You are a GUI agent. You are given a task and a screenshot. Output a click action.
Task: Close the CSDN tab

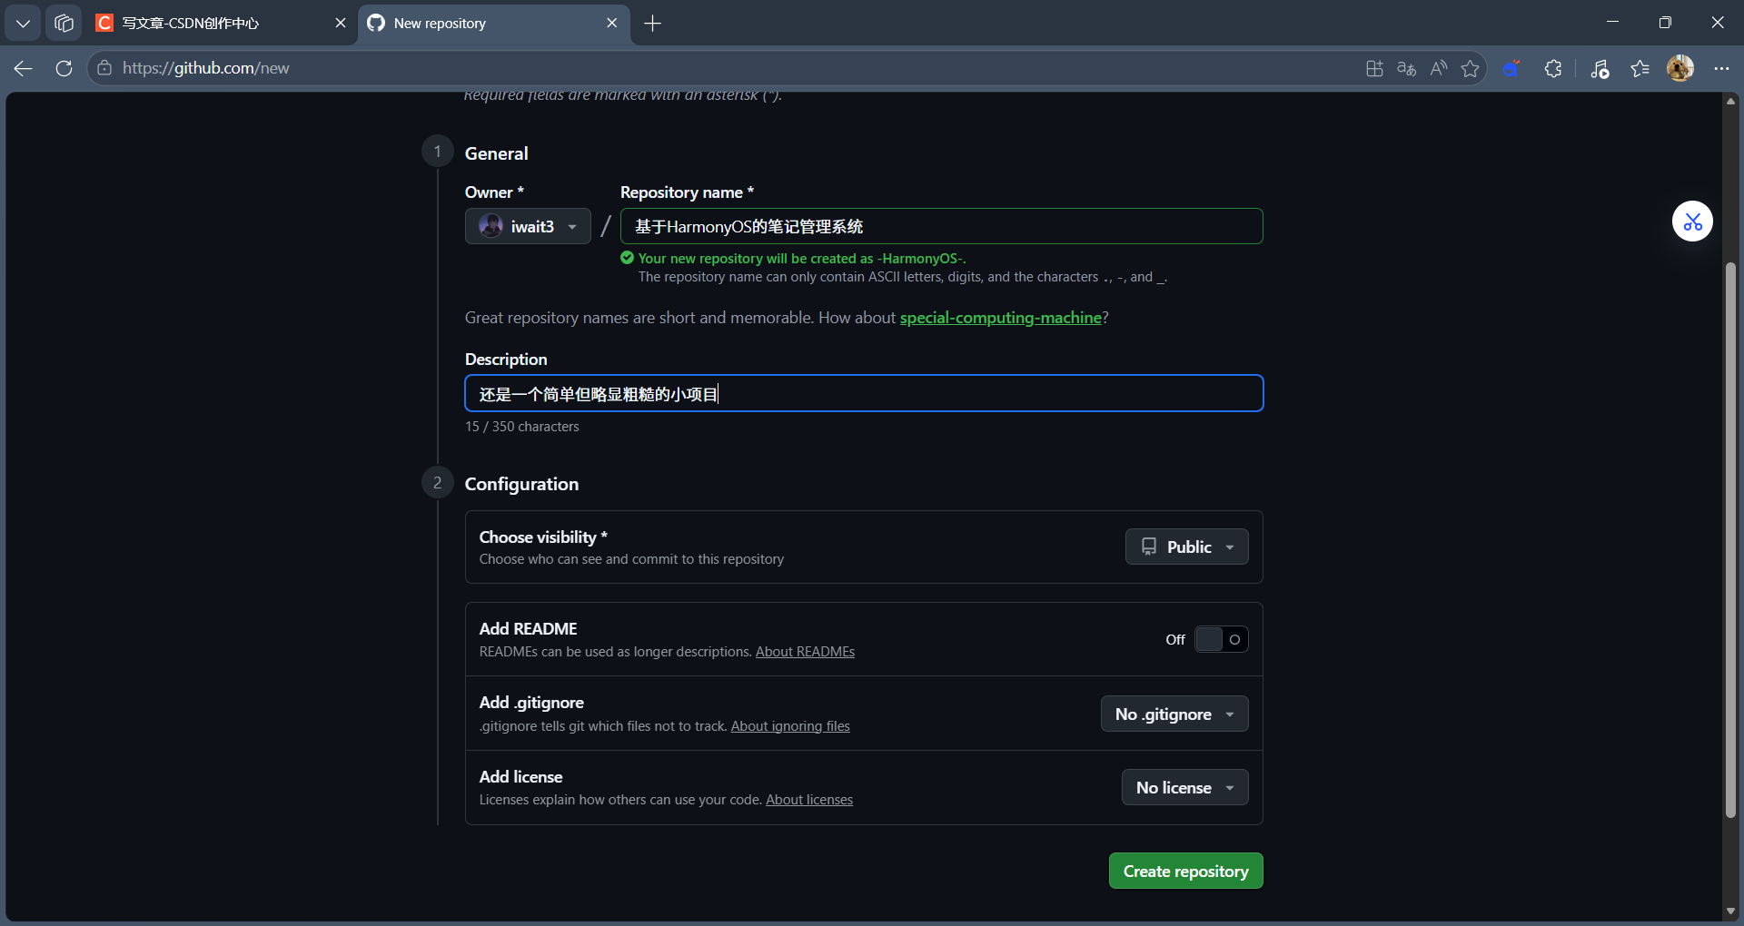(341, 23)
